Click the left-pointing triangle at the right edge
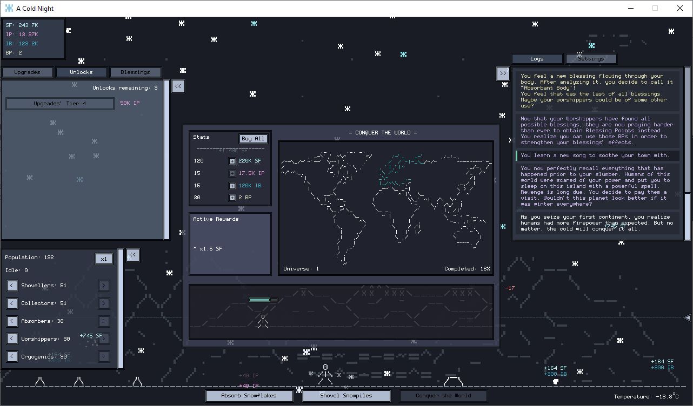 click(688, 317)
